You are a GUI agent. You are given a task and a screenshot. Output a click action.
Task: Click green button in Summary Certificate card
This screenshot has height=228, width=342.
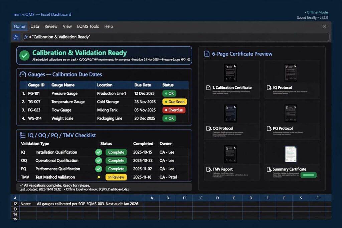tap(308, 175)
